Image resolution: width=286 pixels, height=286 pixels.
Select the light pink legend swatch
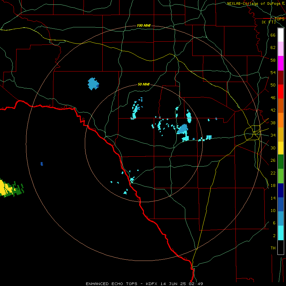(281, 49)
